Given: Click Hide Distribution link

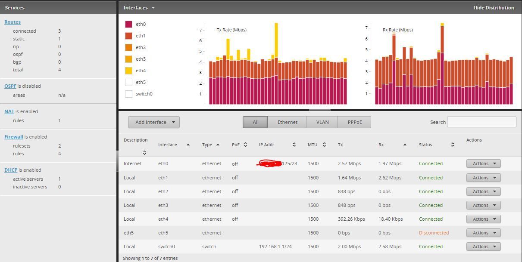Looking at the screenshot, I should tap(494, 8).
